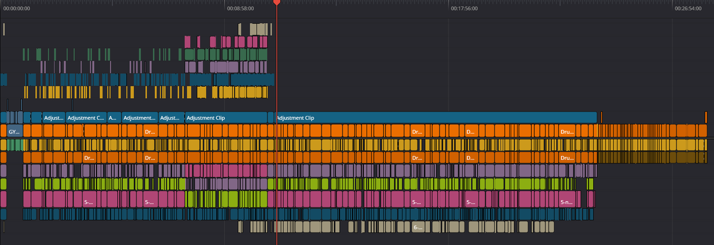The height and width of the screenshot is (245, 714).
Task: Select the long "Adjustment Clip" starting at playhead
Action: 436,118
